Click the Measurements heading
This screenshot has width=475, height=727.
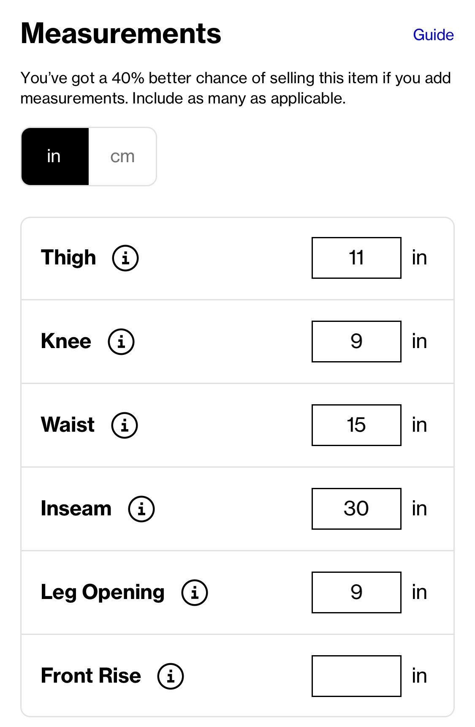pyautogui.click(x=121, y=33)
